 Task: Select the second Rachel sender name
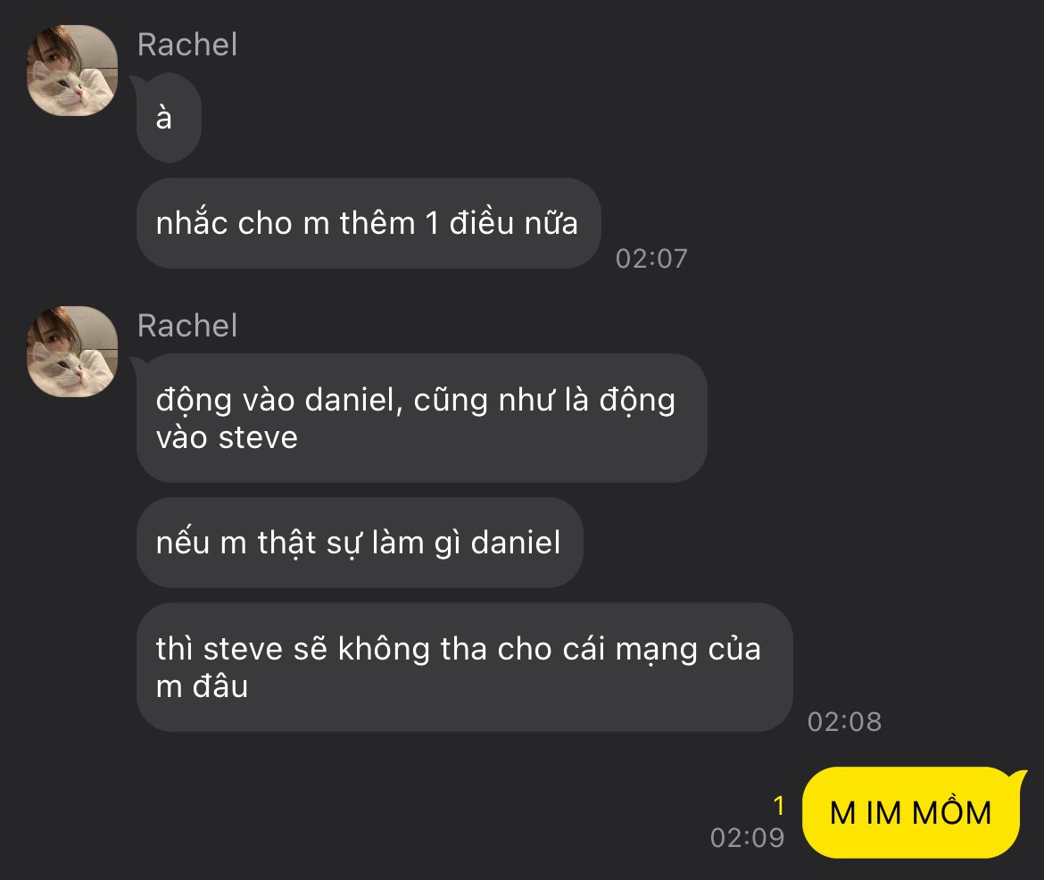[187, 326]
